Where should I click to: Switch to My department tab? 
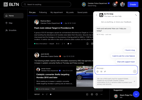(57, 12)
